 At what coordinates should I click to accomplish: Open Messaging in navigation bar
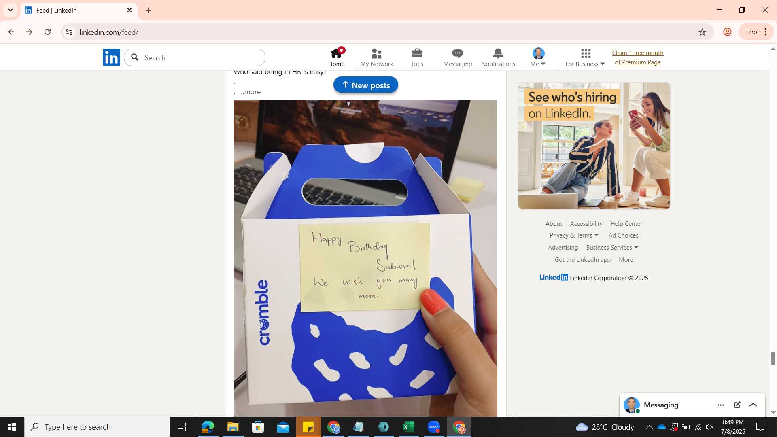tap(458, 57)
